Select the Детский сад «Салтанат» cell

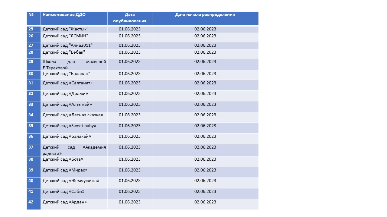67,83
